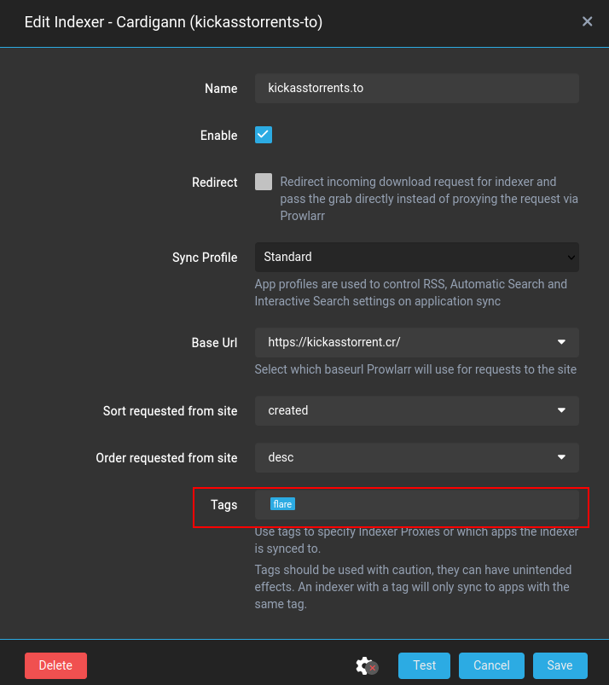Click the Delete button

point(56,665)
